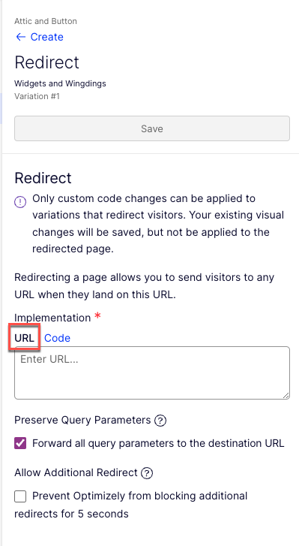Click the Preserve Query Parameters heading text
This screenshot has width=299, height=546.
pyautogui.click(x=82, y=421)
